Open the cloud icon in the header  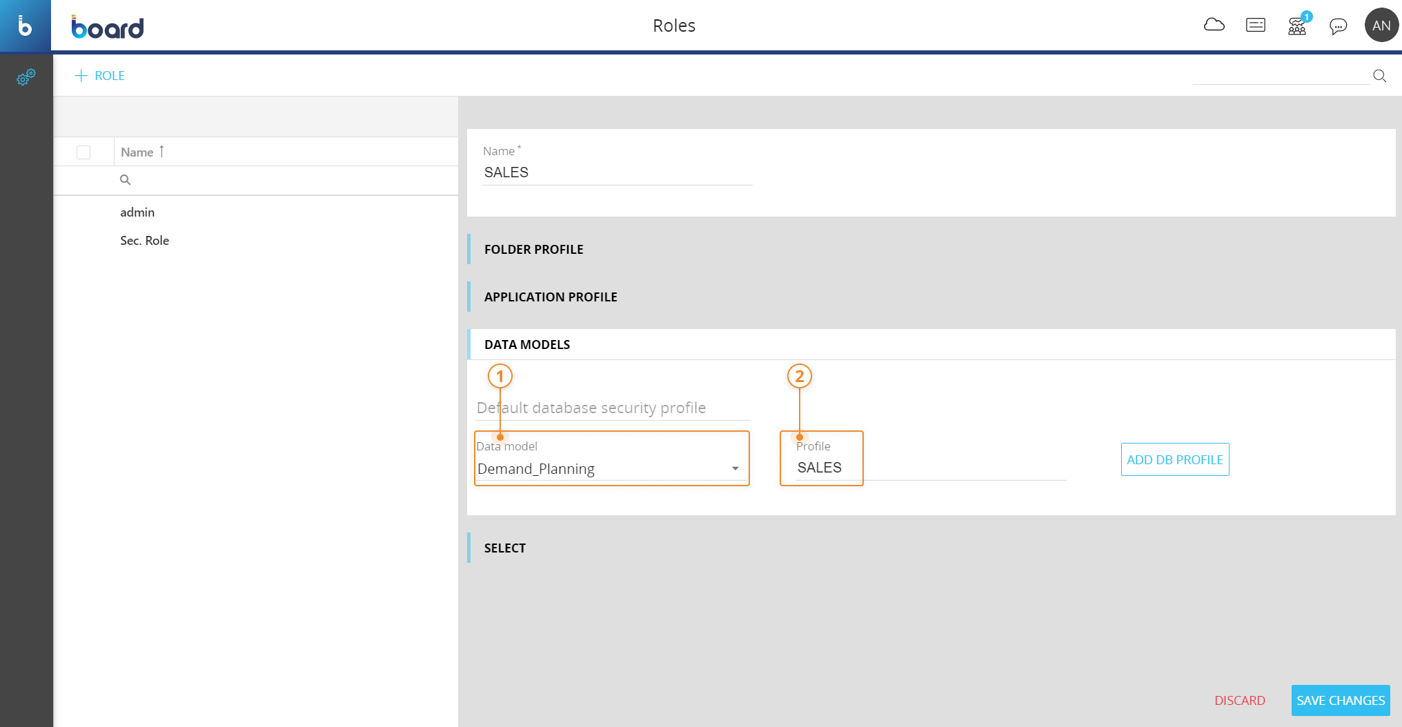1214,26
